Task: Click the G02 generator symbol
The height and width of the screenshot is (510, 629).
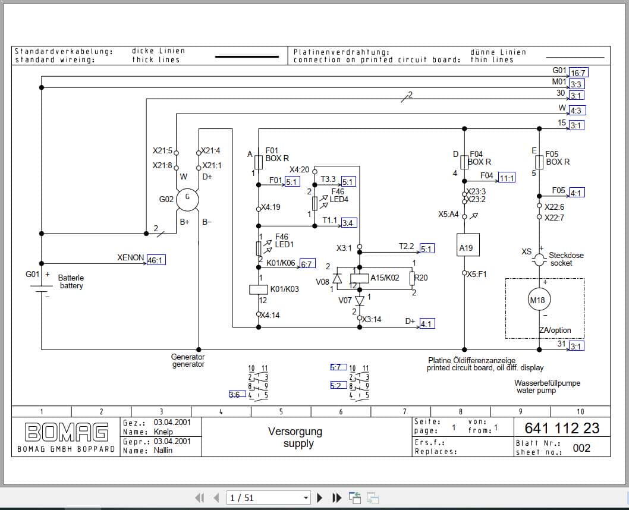Action: click(x=187, y=200)
